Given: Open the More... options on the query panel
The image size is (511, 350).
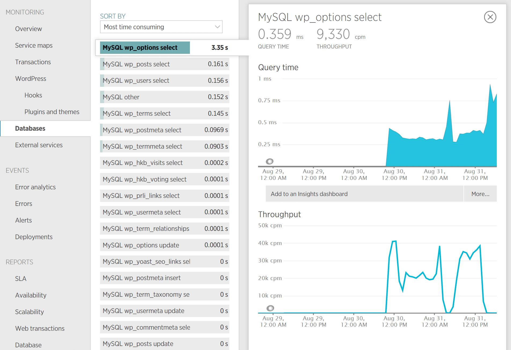Looking at the screenshot, I should tap(480, 194).
